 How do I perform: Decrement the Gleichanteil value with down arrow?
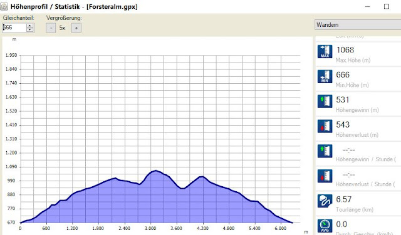click(30, 29)
